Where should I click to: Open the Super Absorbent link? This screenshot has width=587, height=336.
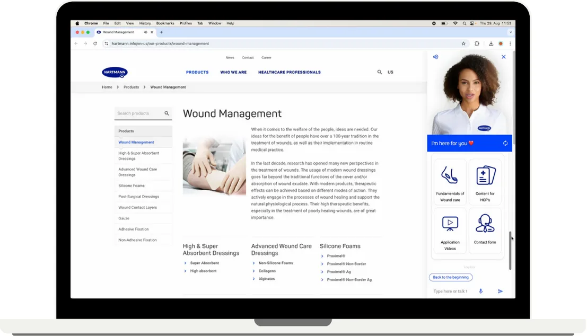coord(205,263)
